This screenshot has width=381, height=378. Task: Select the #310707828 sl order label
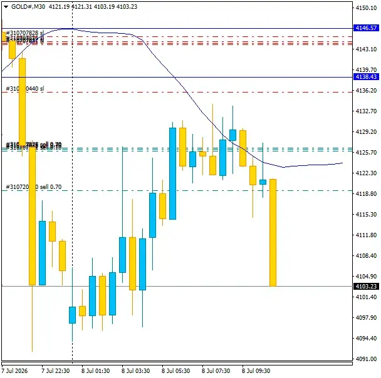pyautogui.click(x=25, y=33)
